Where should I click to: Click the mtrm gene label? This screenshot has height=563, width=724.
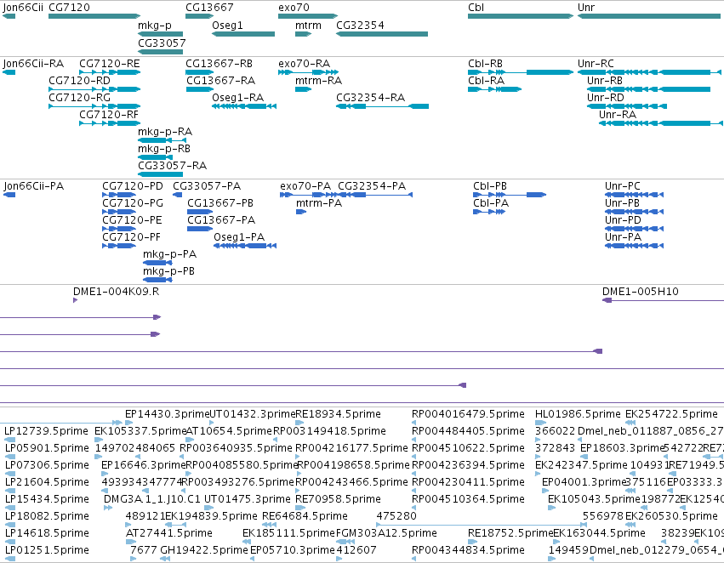click(x=308, y=26)
